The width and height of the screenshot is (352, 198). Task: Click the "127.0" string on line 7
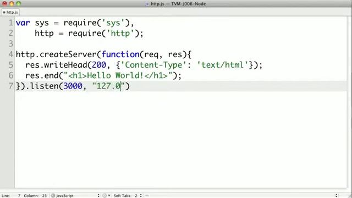coord(108,86)
